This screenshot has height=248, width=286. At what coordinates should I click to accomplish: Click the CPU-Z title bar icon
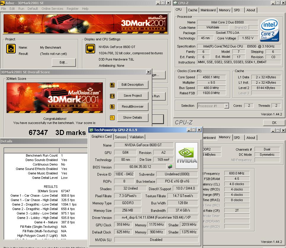pyautogui.click(x=175, y=3)
